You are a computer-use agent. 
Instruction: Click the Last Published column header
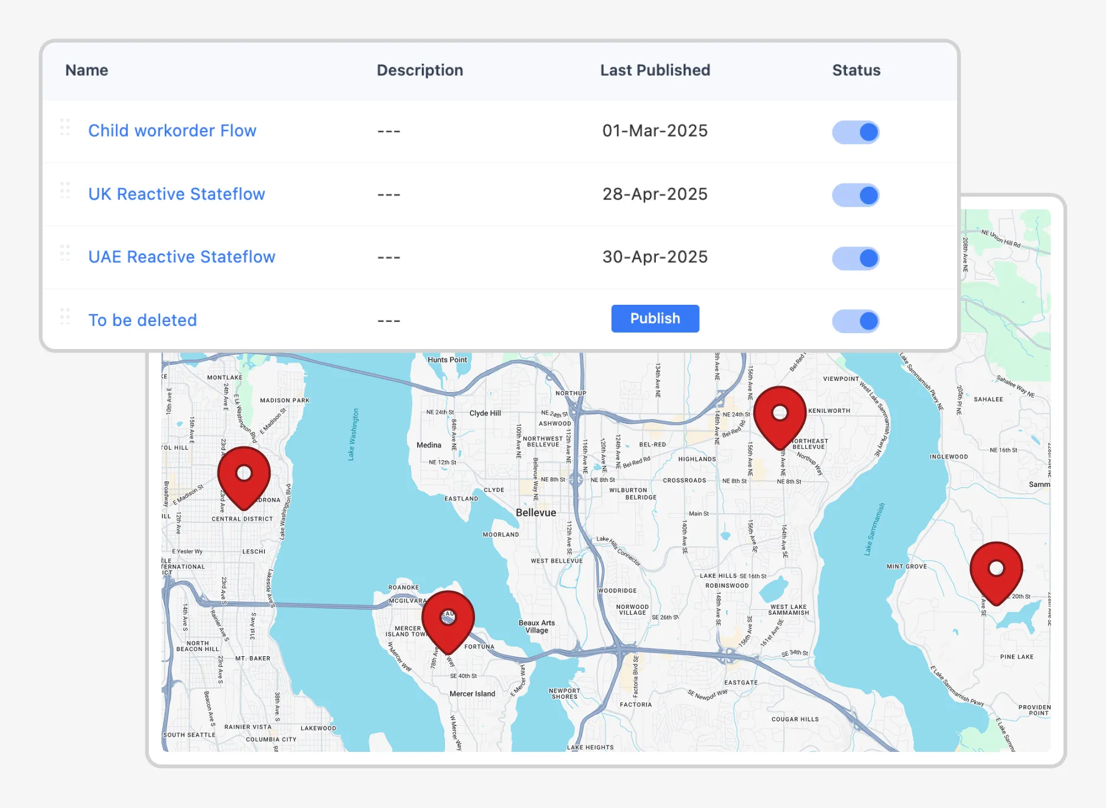(655, 70)
